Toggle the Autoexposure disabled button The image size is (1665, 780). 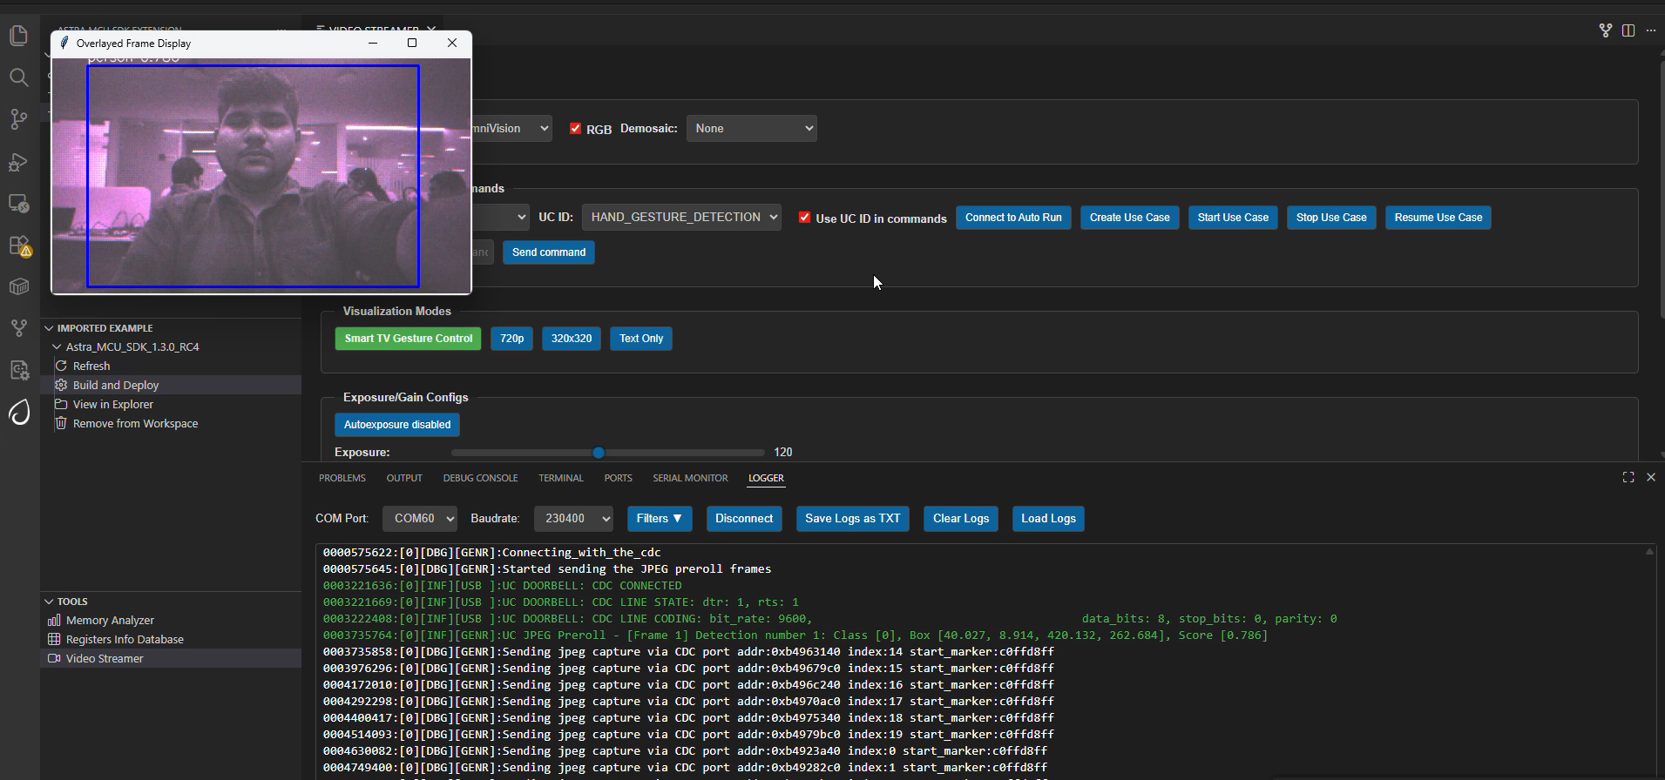[x=397, y=425]
